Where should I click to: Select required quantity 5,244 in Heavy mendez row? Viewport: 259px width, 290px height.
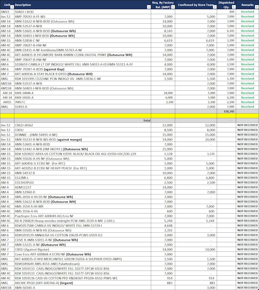pos(163,221)
